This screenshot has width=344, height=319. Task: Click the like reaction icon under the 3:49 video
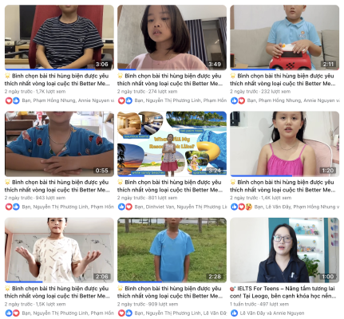coord(129,100)
